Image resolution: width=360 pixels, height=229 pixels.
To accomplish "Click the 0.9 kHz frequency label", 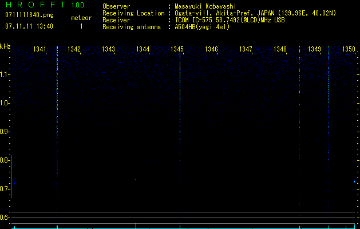I will 4,132.
